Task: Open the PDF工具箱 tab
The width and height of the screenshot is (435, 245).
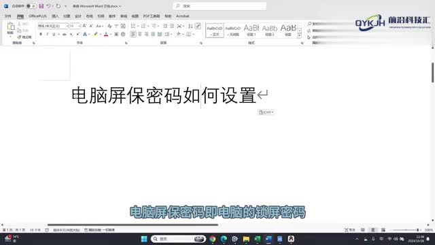Action: click(152, 16)
